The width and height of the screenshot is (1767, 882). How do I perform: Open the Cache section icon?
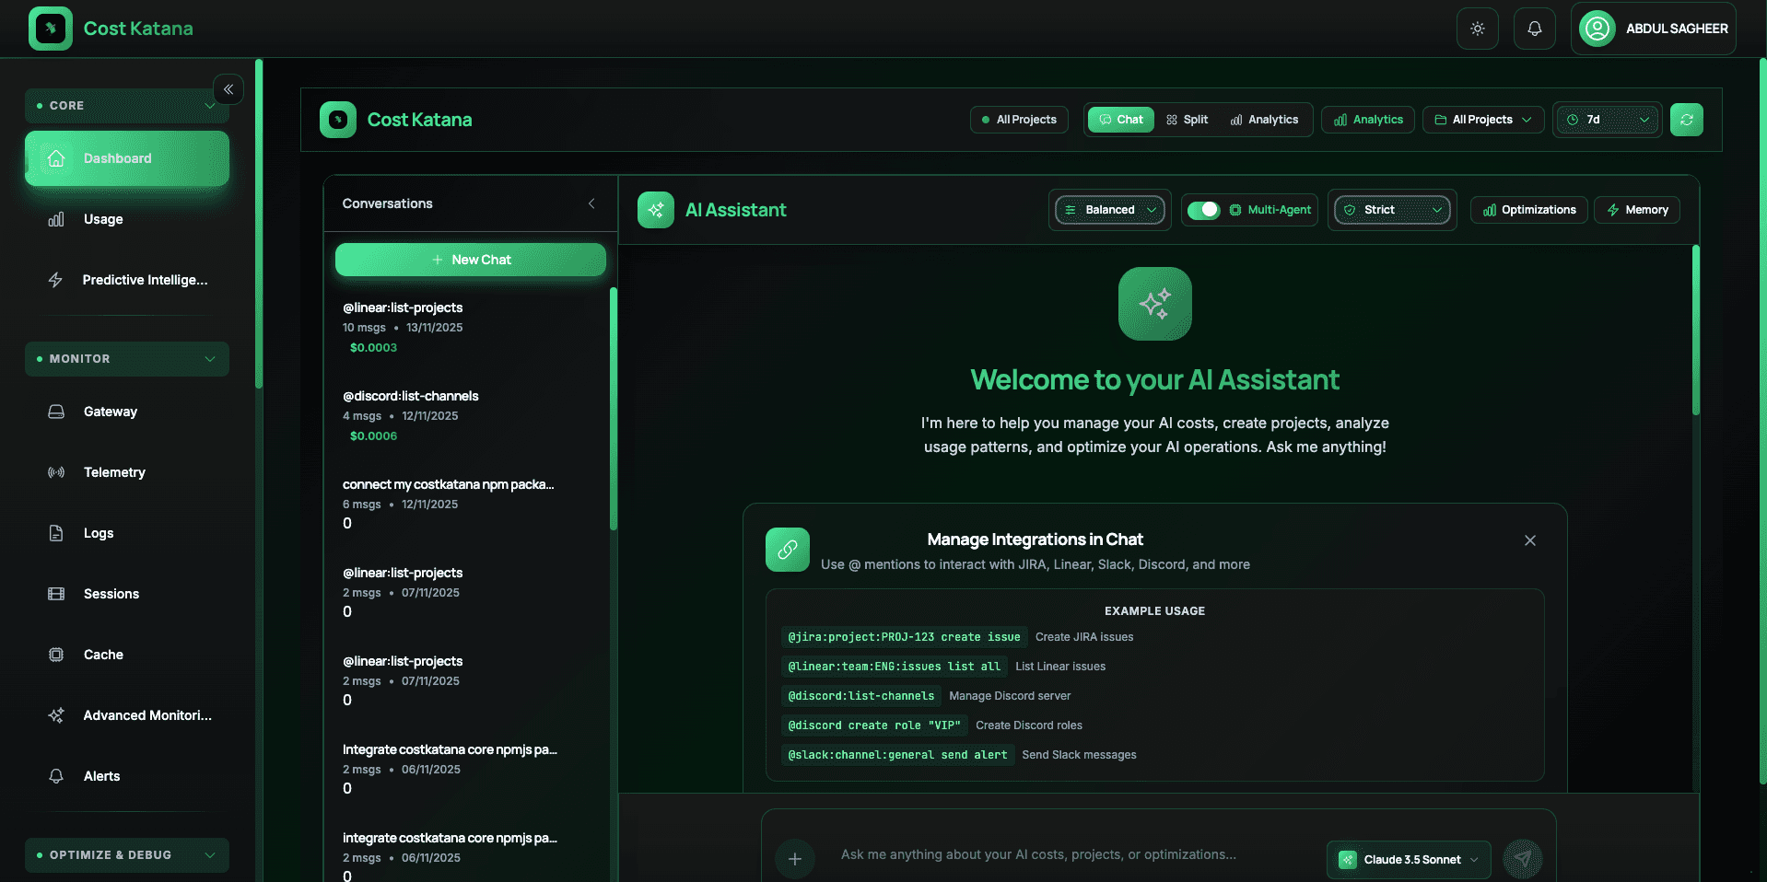(x=56, y=655)
